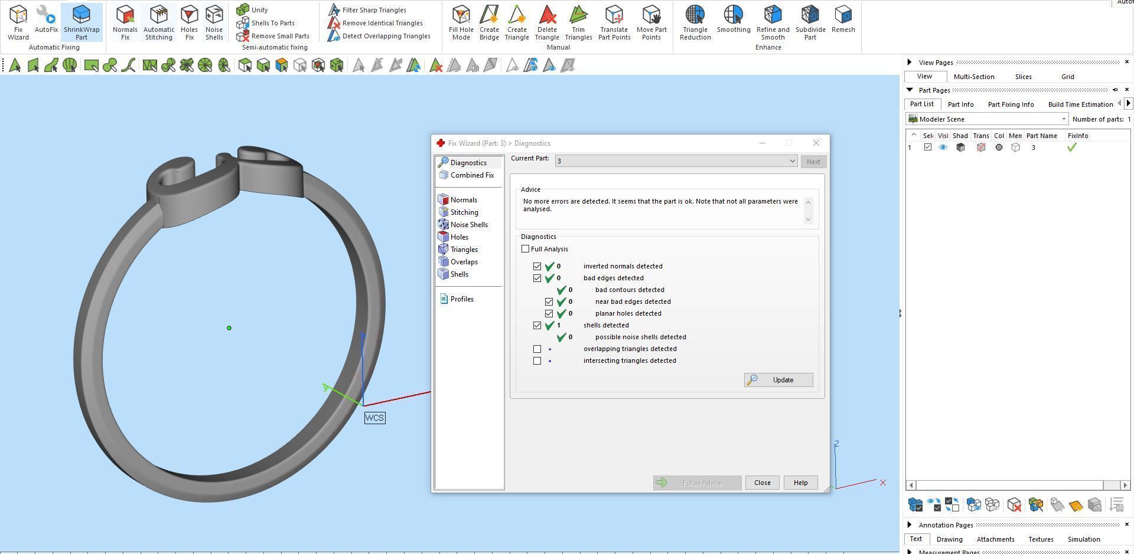Viewport: 1134px width, 554px height.
Task: Open Triangle Reduction
Action: (695, 23)
